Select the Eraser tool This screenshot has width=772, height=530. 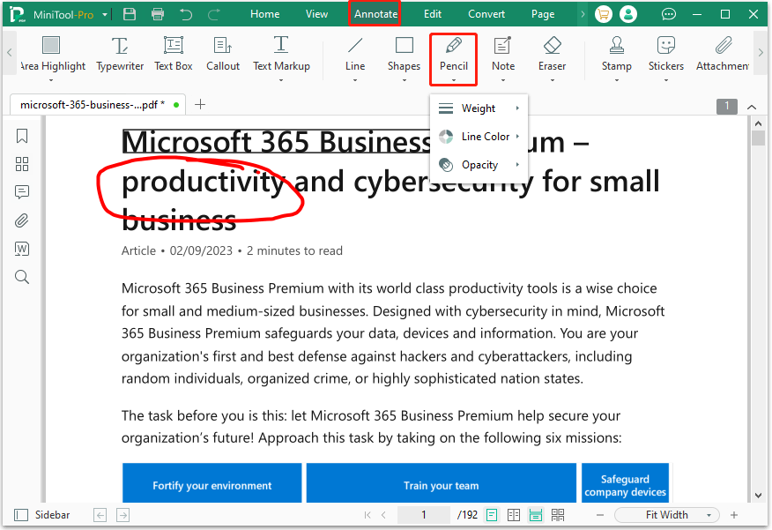coord(552,54)
